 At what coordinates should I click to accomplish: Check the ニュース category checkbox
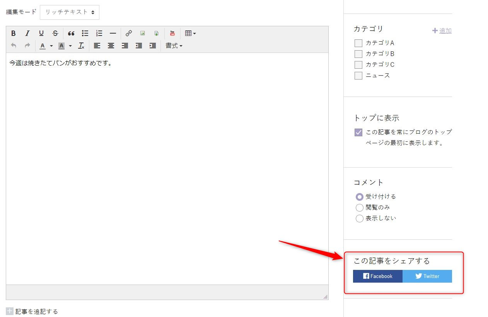(x=358, y=76)
